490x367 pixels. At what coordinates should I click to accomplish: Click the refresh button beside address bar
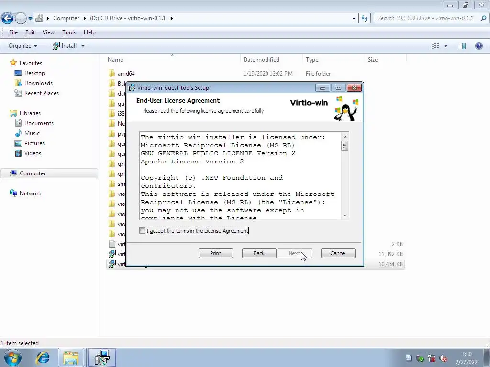365,19
